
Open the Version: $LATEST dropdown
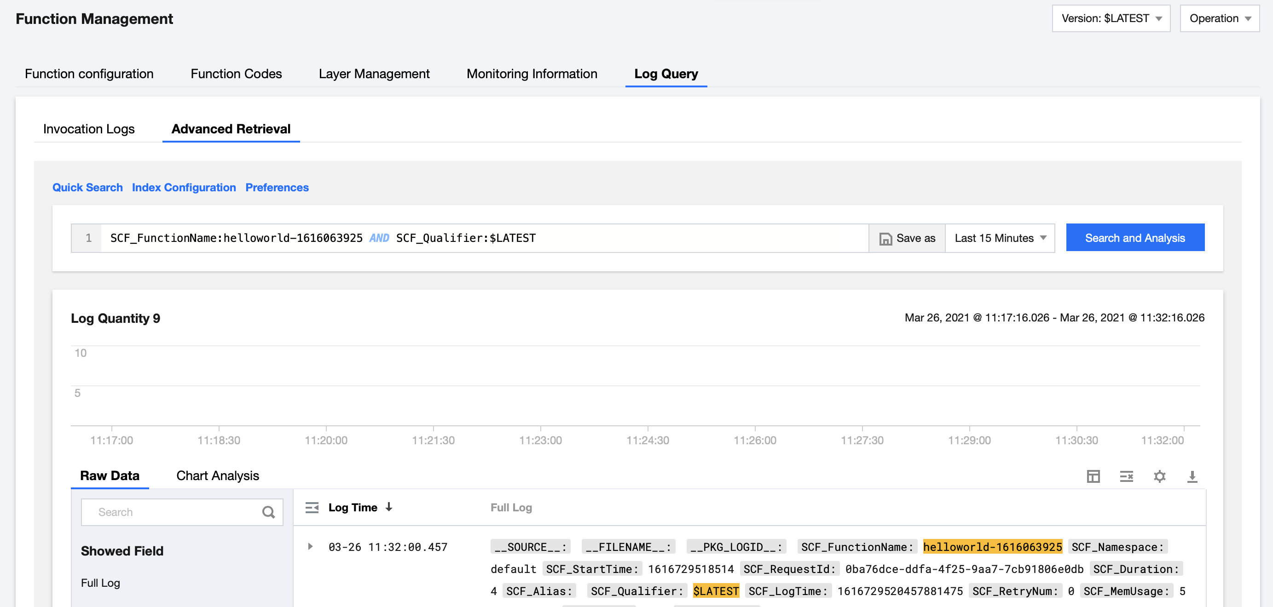click(x=1111, y=19)
